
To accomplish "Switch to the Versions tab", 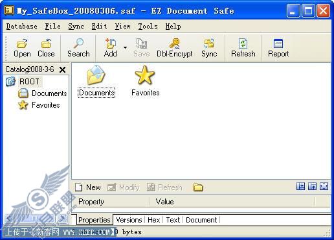I will click(129, 220).
